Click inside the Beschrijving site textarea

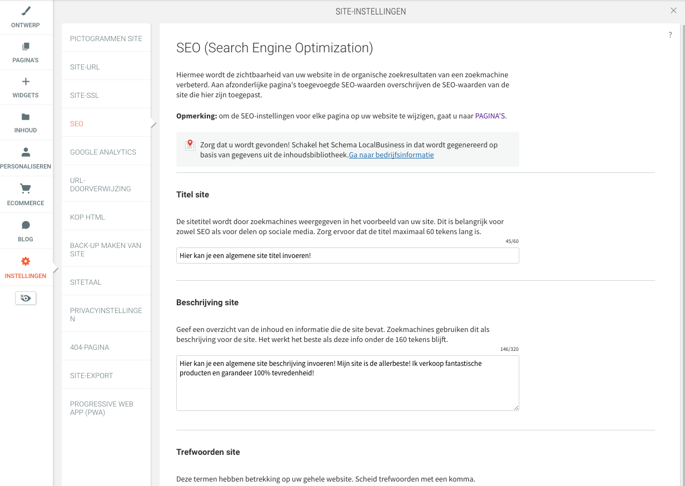coord(348,383)
